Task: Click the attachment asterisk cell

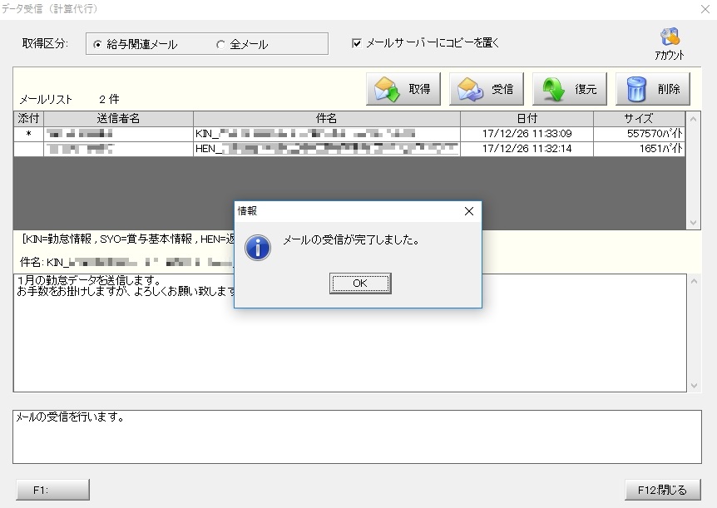Action: pyautogui.click(x=28, y=134)
